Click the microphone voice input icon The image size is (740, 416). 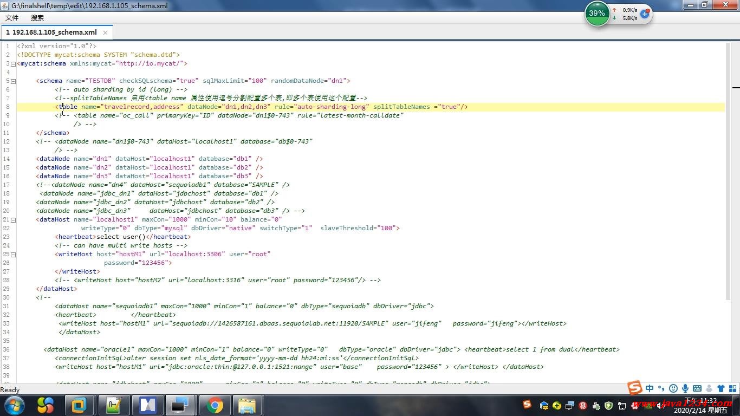(x=685, y=388)
